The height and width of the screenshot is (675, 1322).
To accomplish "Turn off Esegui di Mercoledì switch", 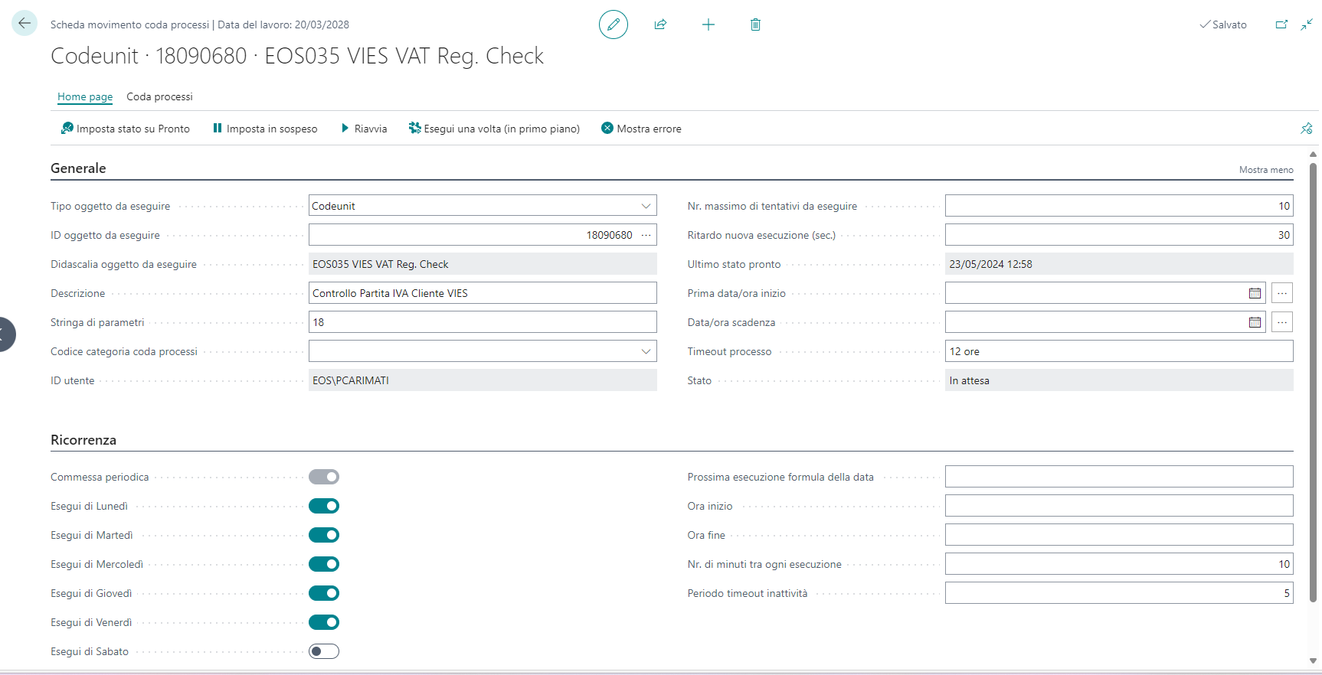I will tap(324, 564).
